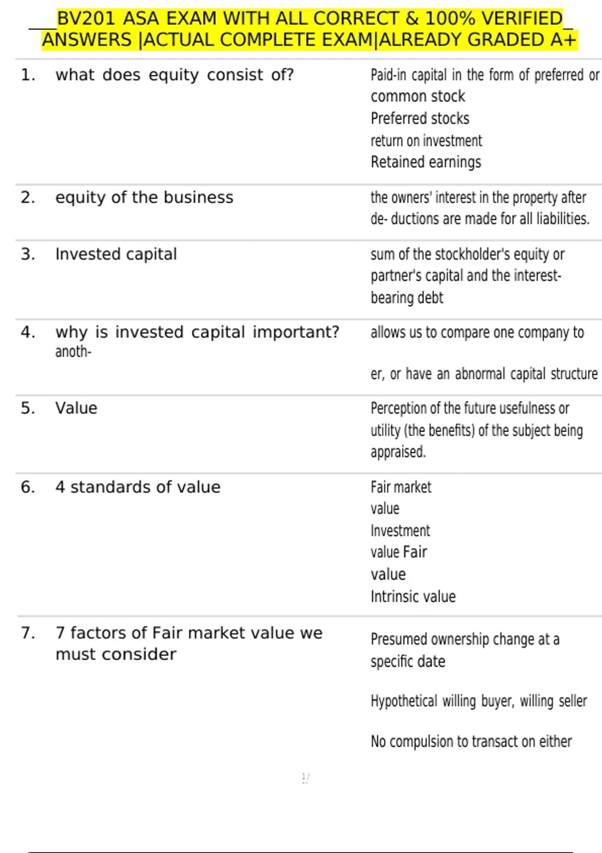Click 'return on investment' answer text
This screenshot has height=853, width=602.
pos(426,140)
